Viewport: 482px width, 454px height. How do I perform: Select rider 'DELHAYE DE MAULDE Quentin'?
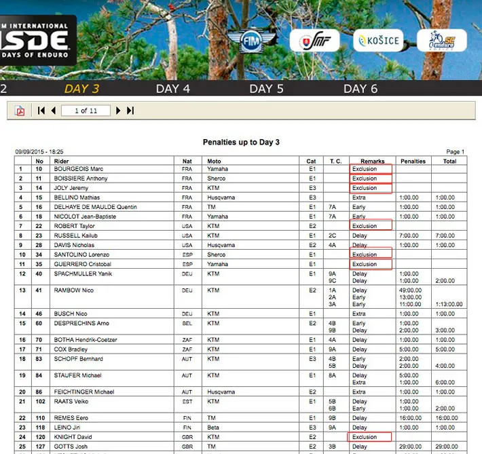coord(95,207)
